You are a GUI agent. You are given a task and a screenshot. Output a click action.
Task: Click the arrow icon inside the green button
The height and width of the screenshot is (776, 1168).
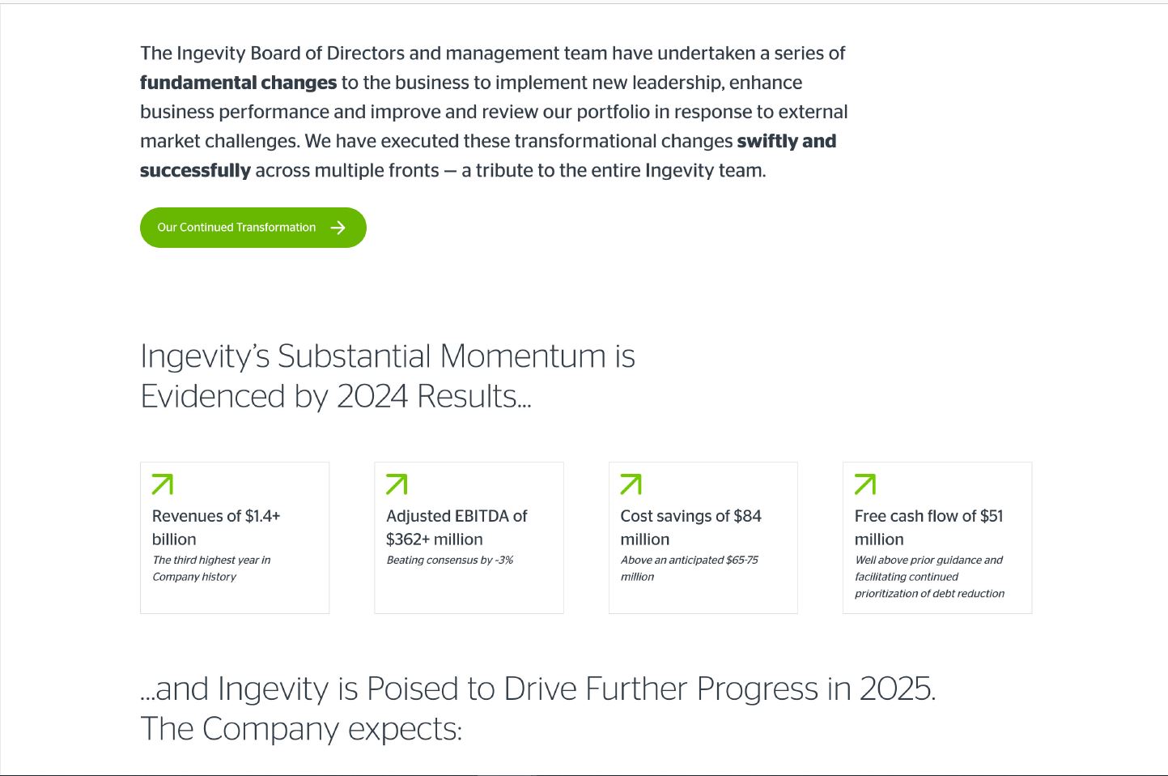[338, 228]
